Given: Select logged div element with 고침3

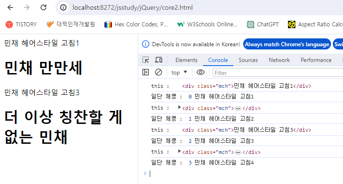Looking at the screenshot, I should (x=246, y=130).
